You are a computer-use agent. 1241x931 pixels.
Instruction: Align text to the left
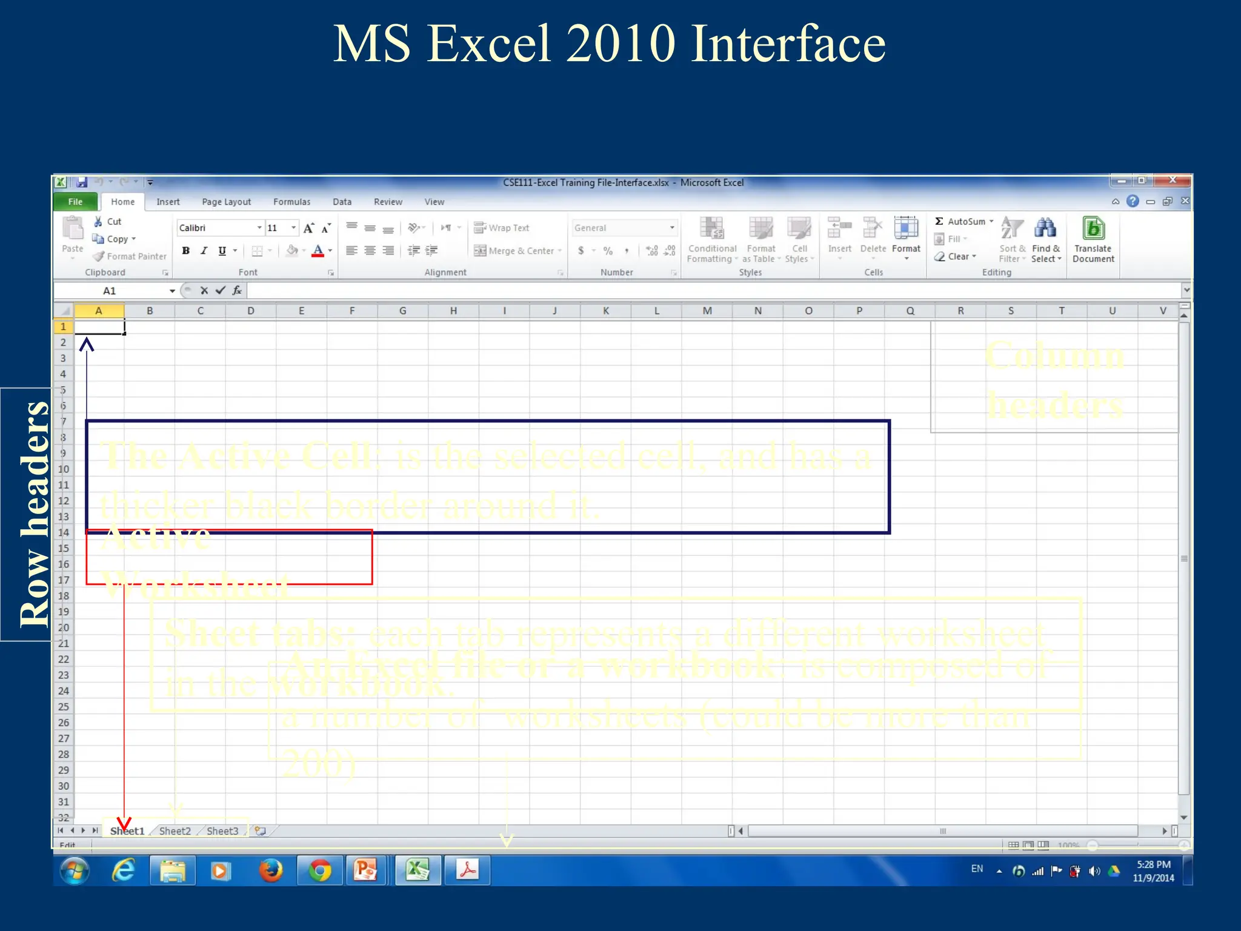point(351,251)
